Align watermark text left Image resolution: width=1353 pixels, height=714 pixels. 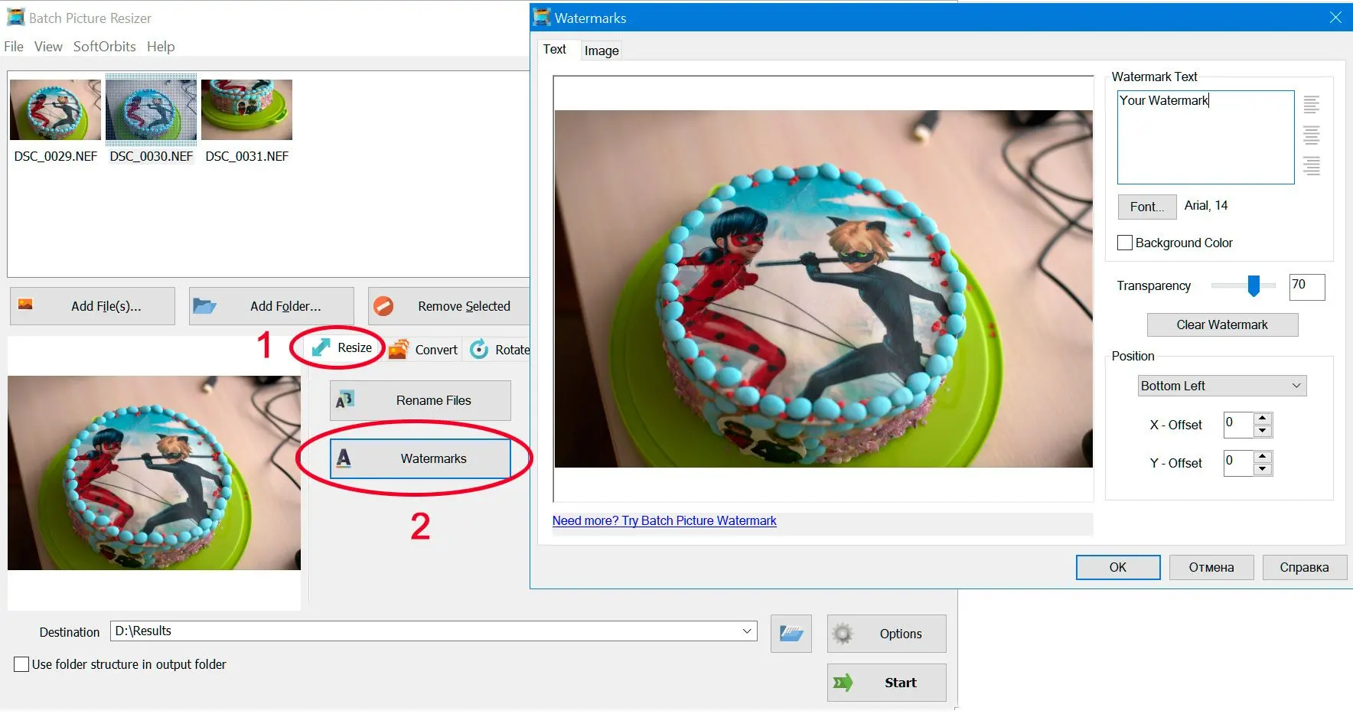click(x=1311, y=105)
